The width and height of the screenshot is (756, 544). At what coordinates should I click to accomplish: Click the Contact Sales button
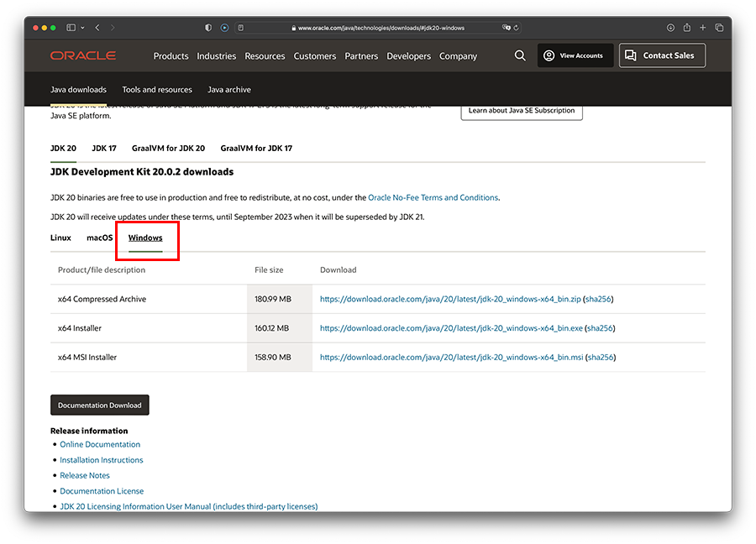(662, 55)
